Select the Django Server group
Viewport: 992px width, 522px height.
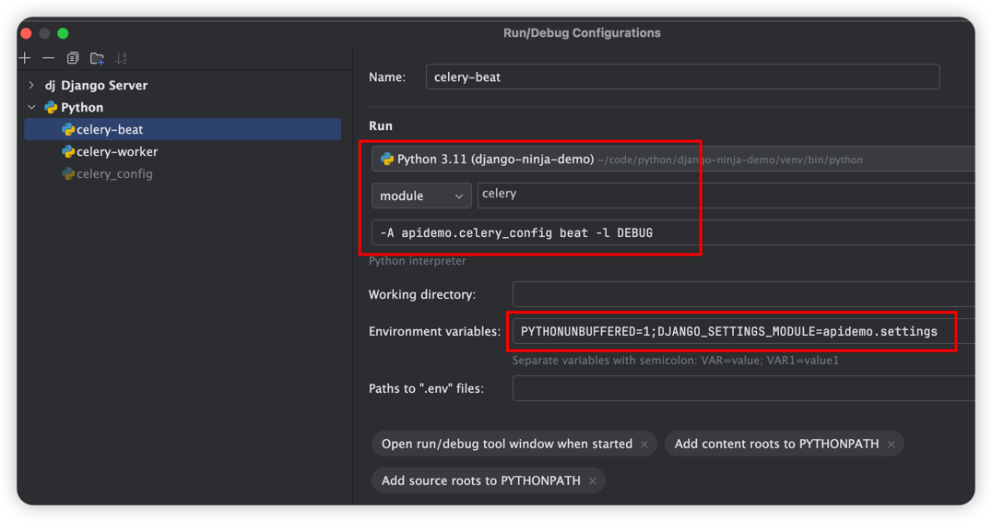pyautogui.click(x=104, y=86)
